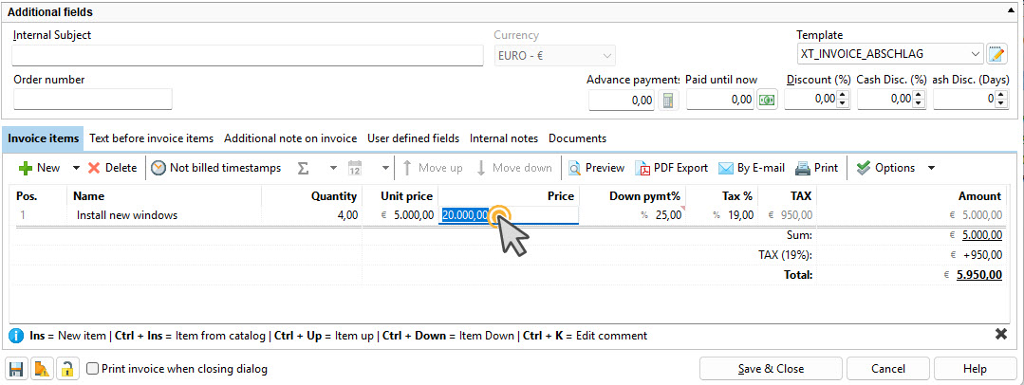Click the green money icon beside Paid until now
Screen dimensions: 1024x385
click(x=766, y=100)
